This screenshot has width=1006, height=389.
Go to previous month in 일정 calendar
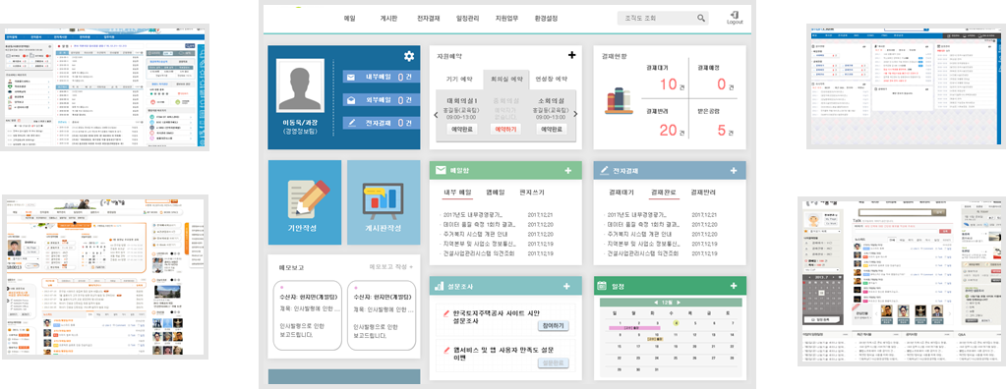coord(656,302)
